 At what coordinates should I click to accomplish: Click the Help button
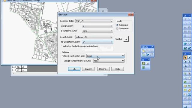118,69
